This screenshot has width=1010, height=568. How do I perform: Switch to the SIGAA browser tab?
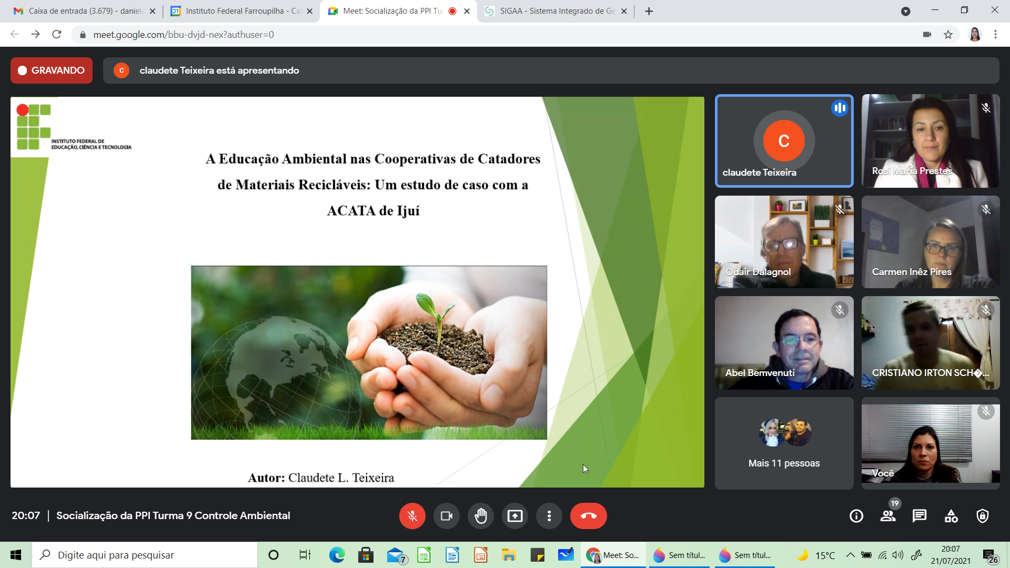556,11
